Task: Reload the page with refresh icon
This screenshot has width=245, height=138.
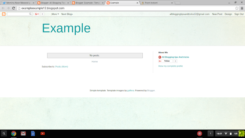Action: pyautogui.click(x=13, y=8)
